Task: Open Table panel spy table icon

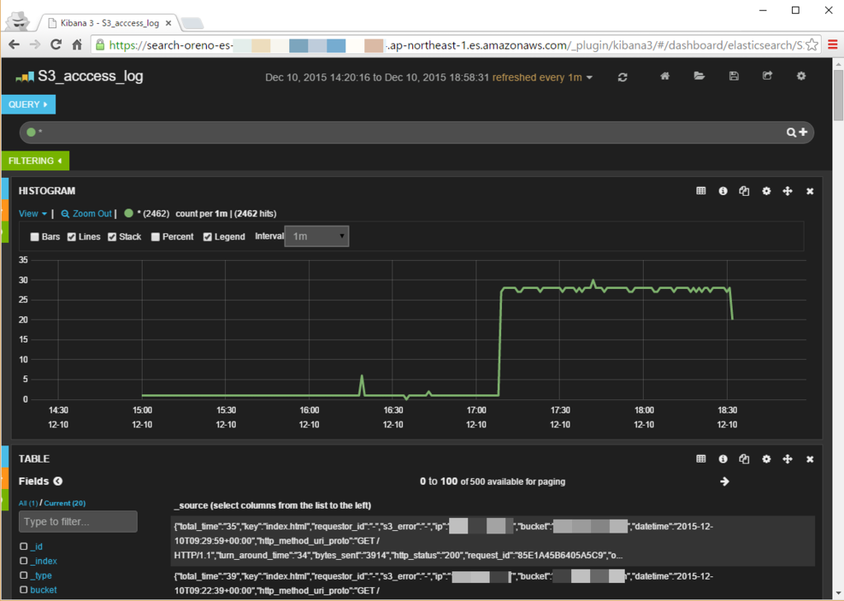Action: (701, 459)
